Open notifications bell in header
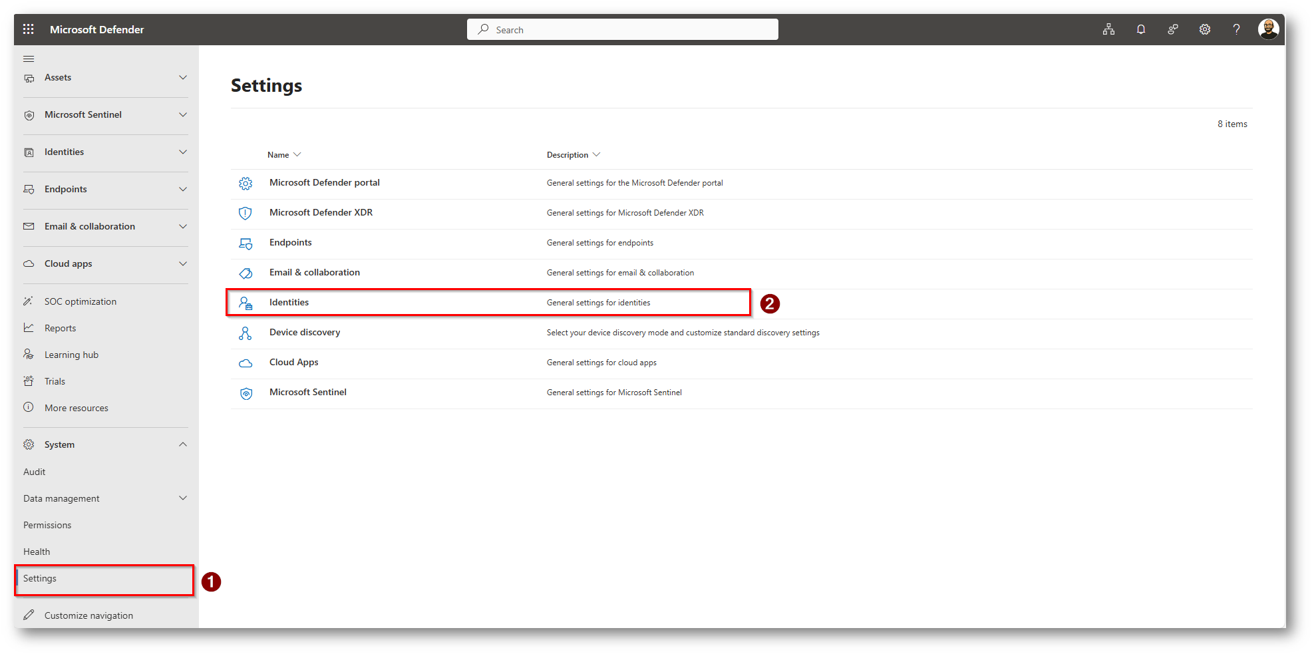Image resolution: width=1314 pixels, height=656 pixels. [1141, 29]
